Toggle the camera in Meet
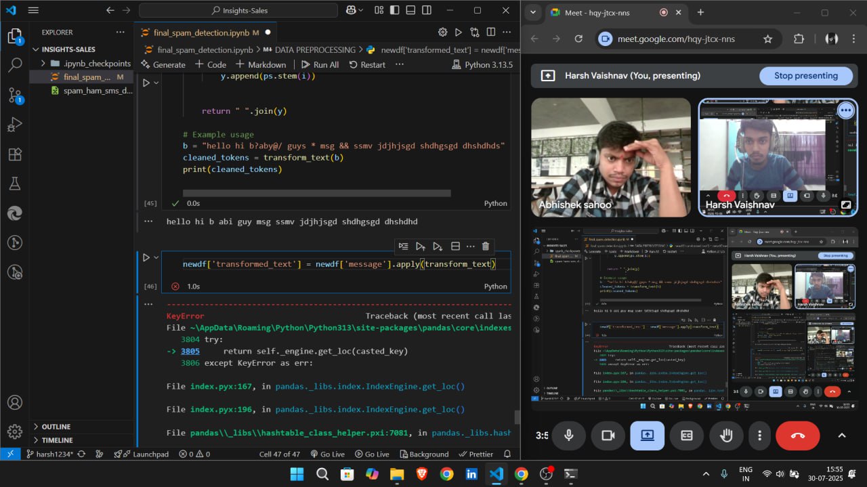The height and width of the screenshot is (487, 867). (608, 436)
